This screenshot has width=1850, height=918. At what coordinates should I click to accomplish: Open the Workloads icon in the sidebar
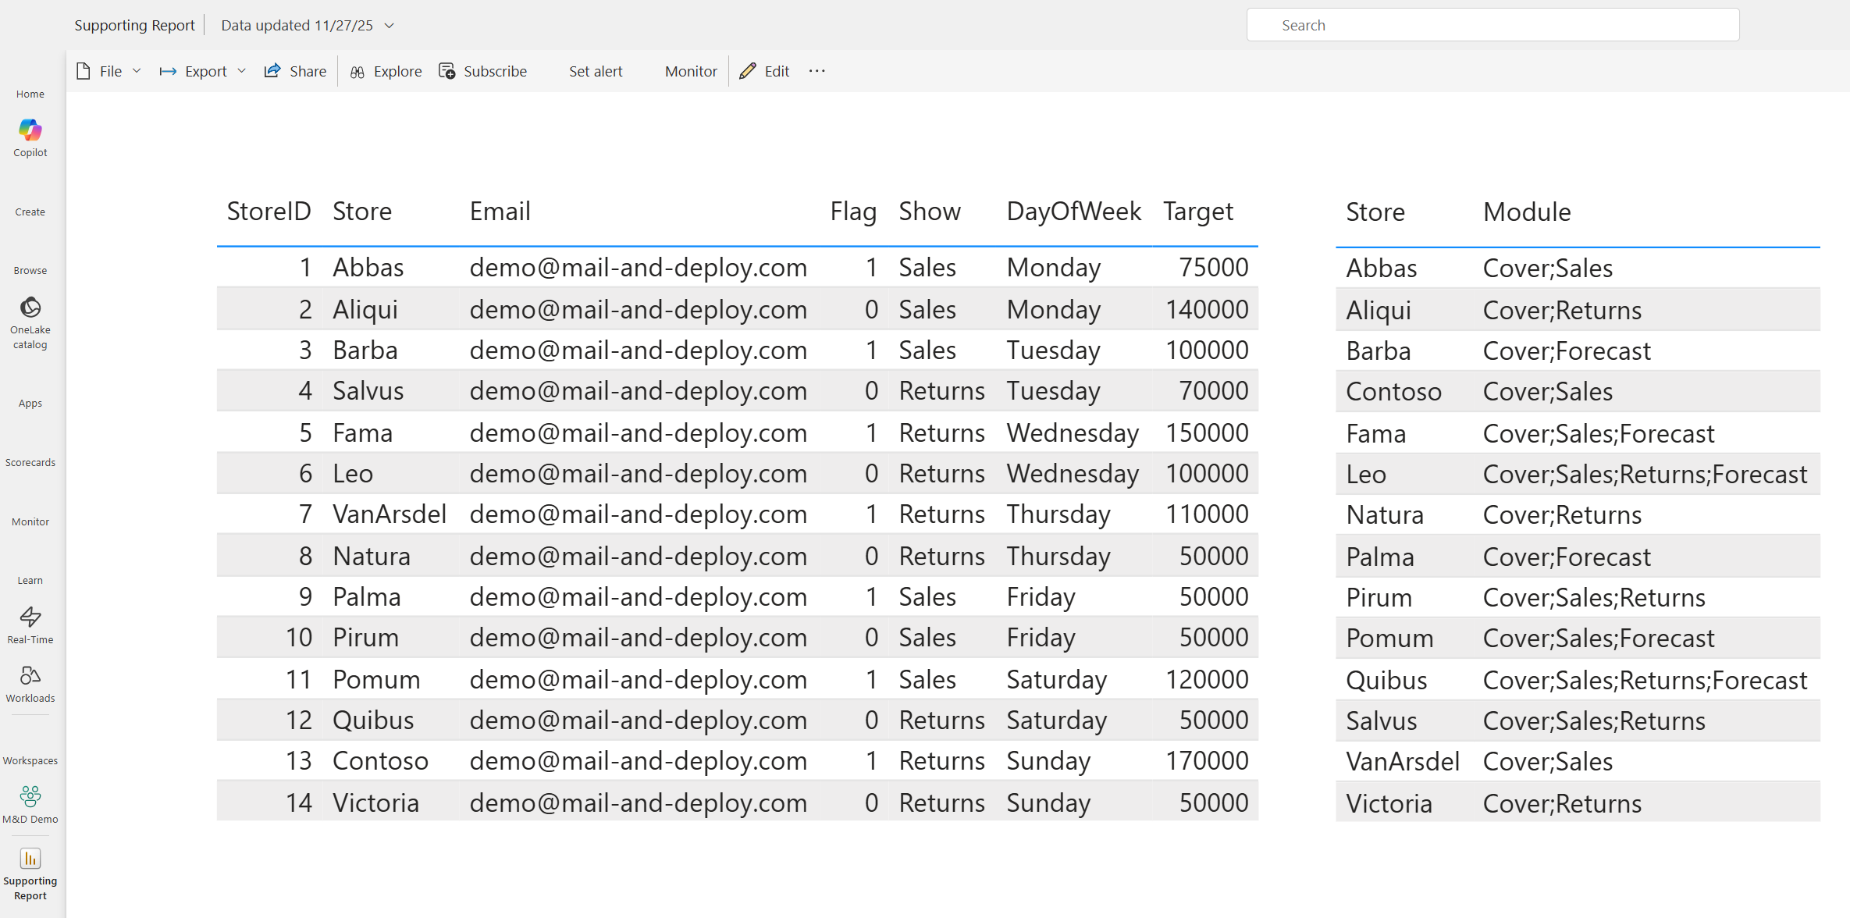(x=30, y=676)
